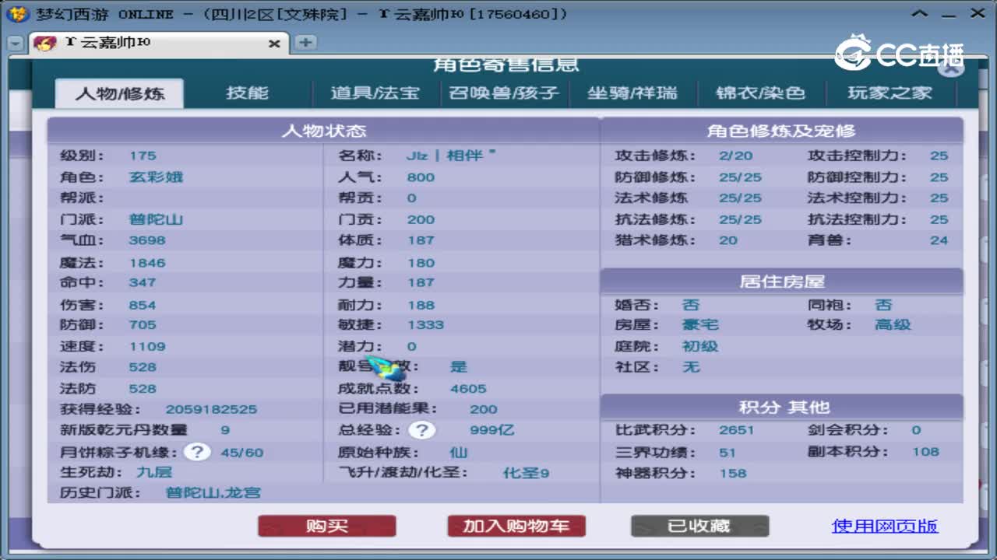The width and height of the screenshot is (997, 560).
Task: Click the 角色修炼及宠修 section header
Action: pos(781,131)
